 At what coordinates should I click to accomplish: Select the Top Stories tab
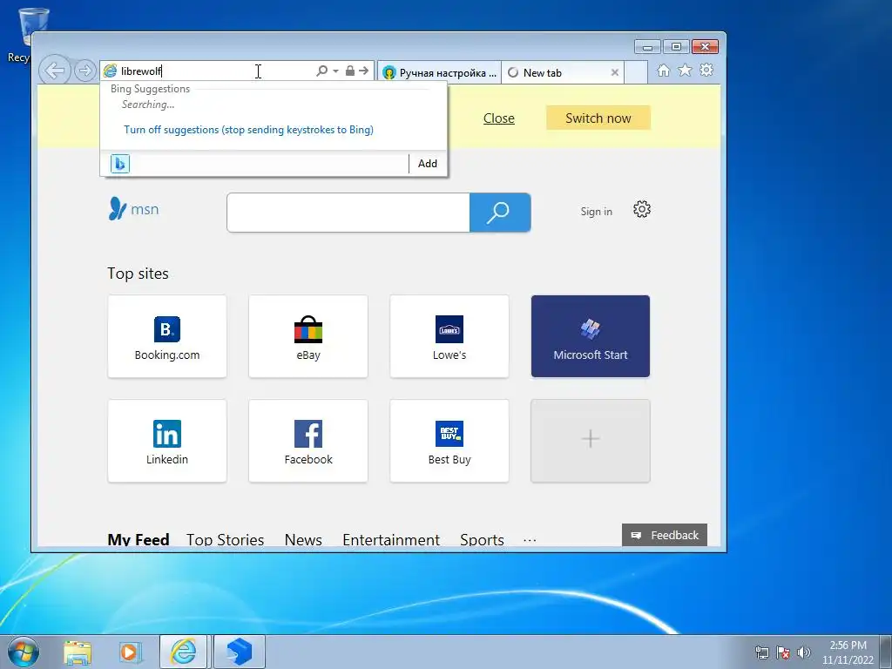[x=226, y=538]
